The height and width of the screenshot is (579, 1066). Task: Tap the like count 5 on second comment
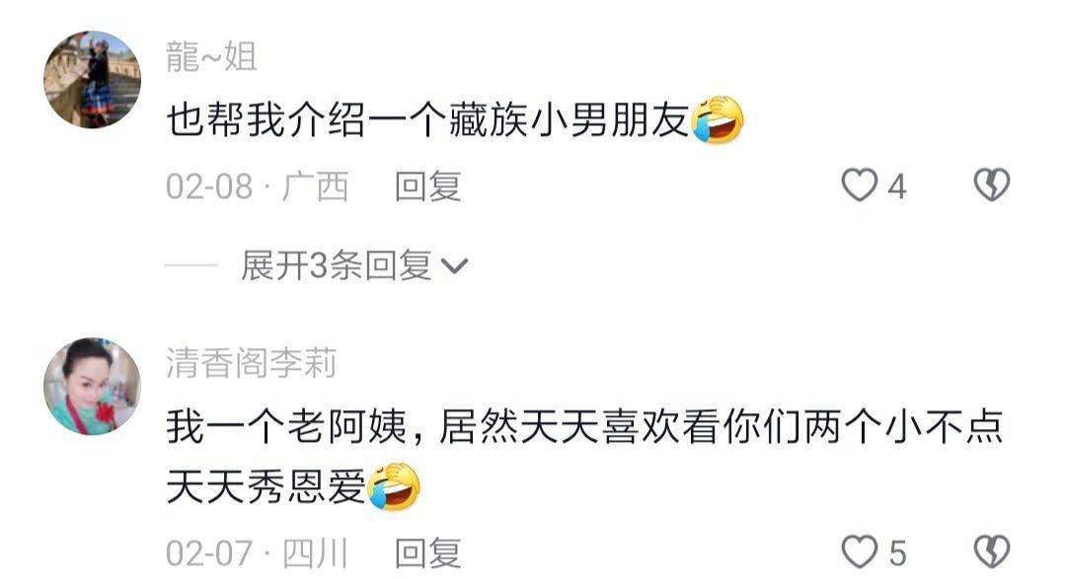(x=897, y=553)
